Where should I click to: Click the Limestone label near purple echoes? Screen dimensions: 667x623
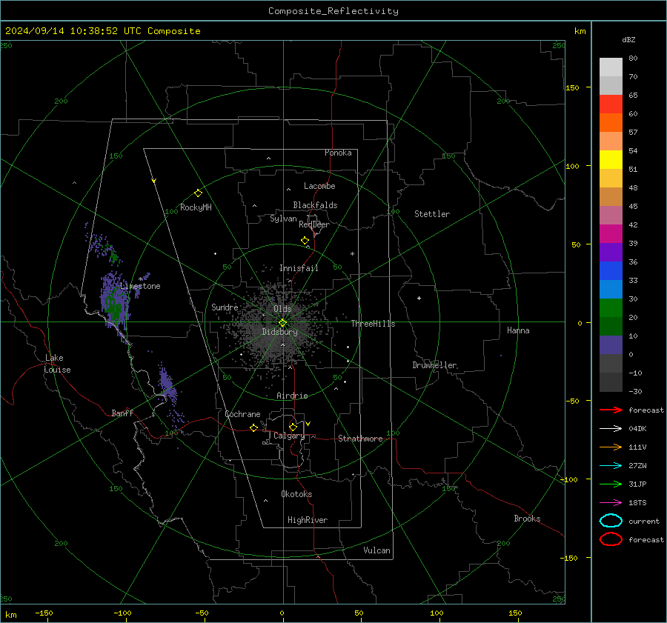pos(140,286)
